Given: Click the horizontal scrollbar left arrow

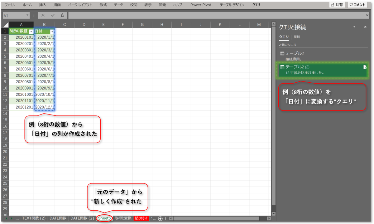Looking at the screenshot, I should point(171,218).
